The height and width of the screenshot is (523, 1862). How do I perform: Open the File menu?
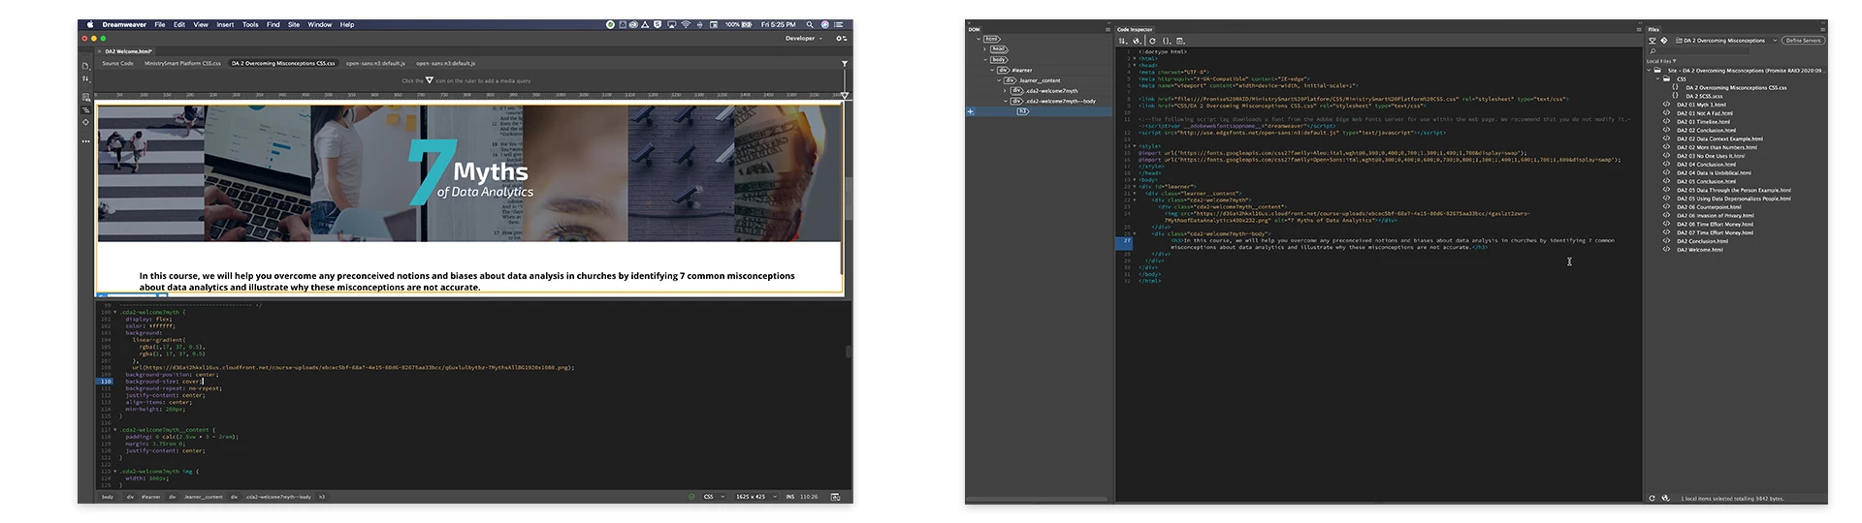pyautogui.click(x=159, y=24)
